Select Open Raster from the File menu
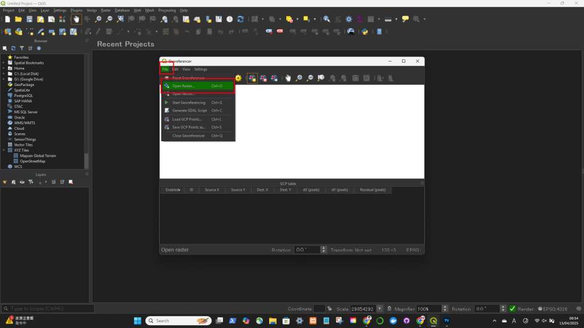 (x=183, y=86)
